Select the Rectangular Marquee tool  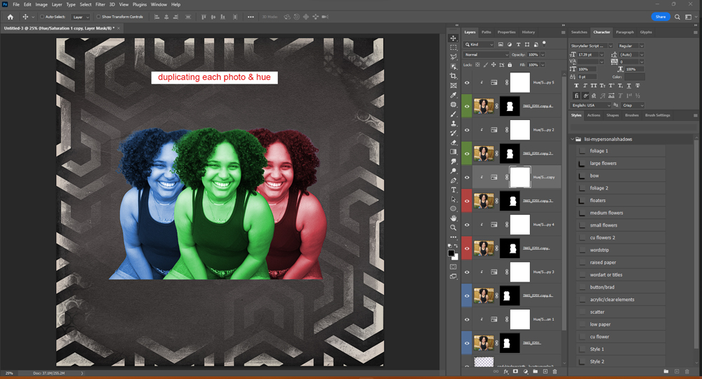[x=453, y=48]
